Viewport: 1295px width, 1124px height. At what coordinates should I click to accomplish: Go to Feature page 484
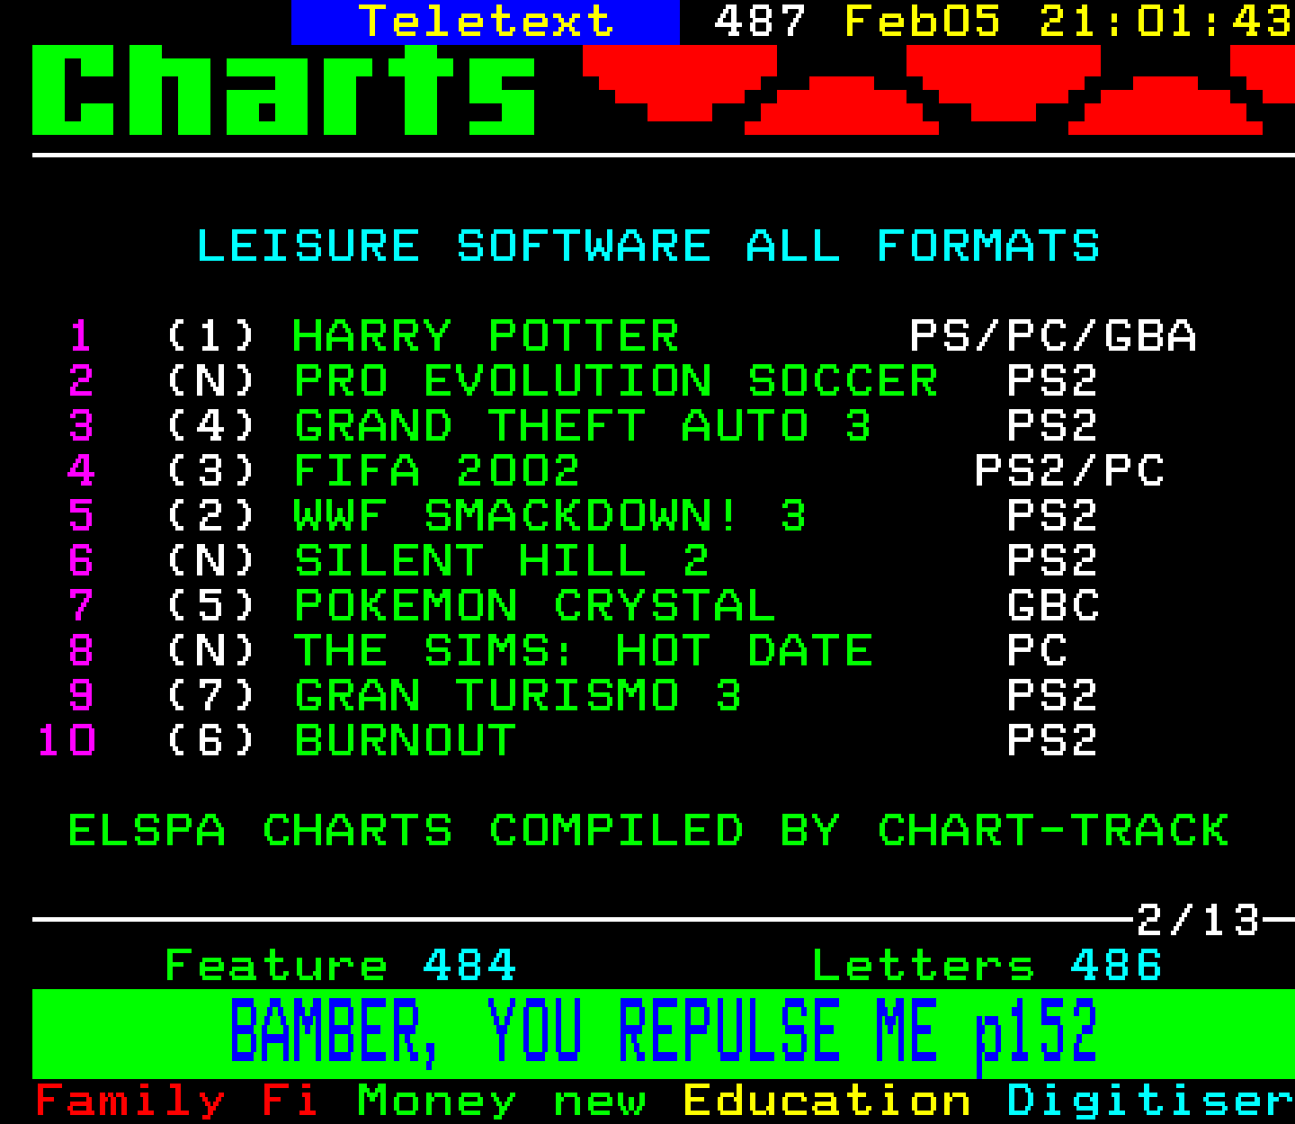(x=340, y=966)
